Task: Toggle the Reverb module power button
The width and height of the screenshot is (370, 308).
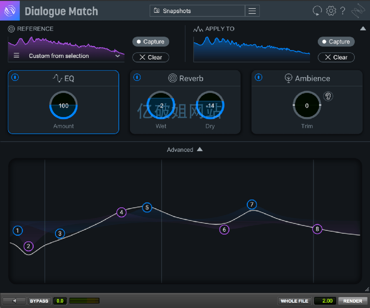Action: (137, 77)
